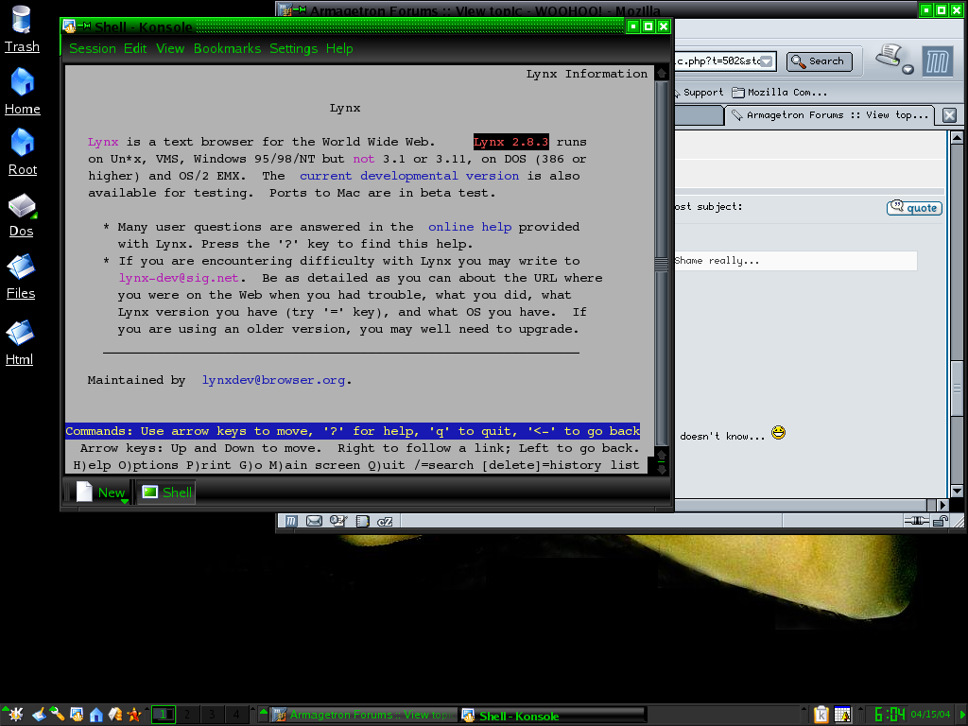The image size is (968, 726).
Task: Open the Klipper clipboard tray icon
Action: click(821, 715)
